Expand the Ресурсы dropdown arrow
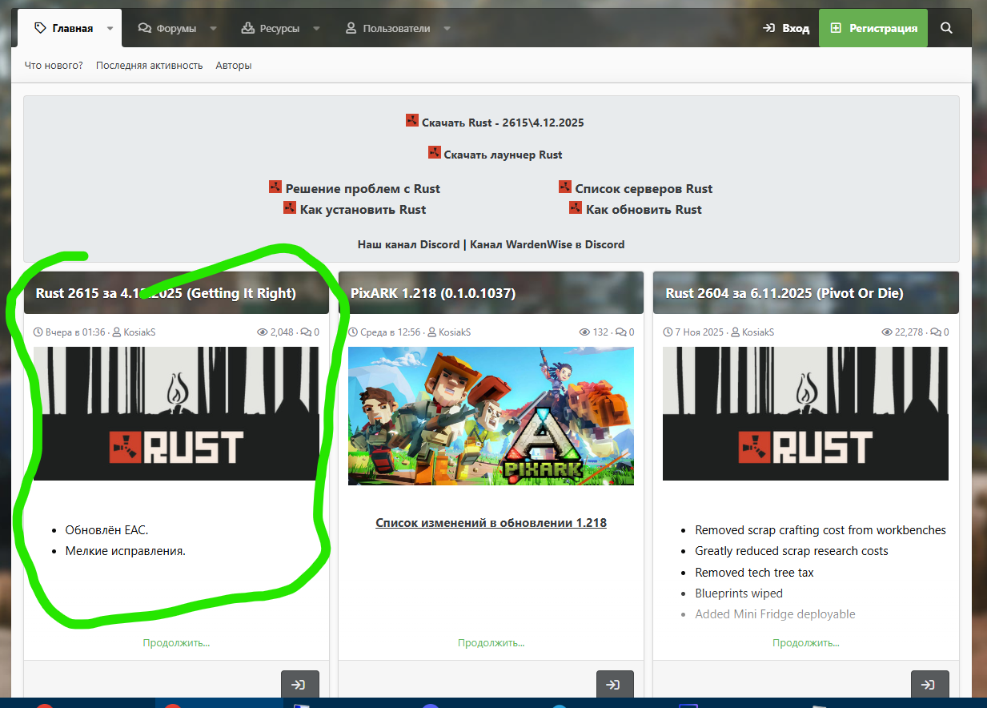This screenshot has width=987, height=708. point(316,29)
